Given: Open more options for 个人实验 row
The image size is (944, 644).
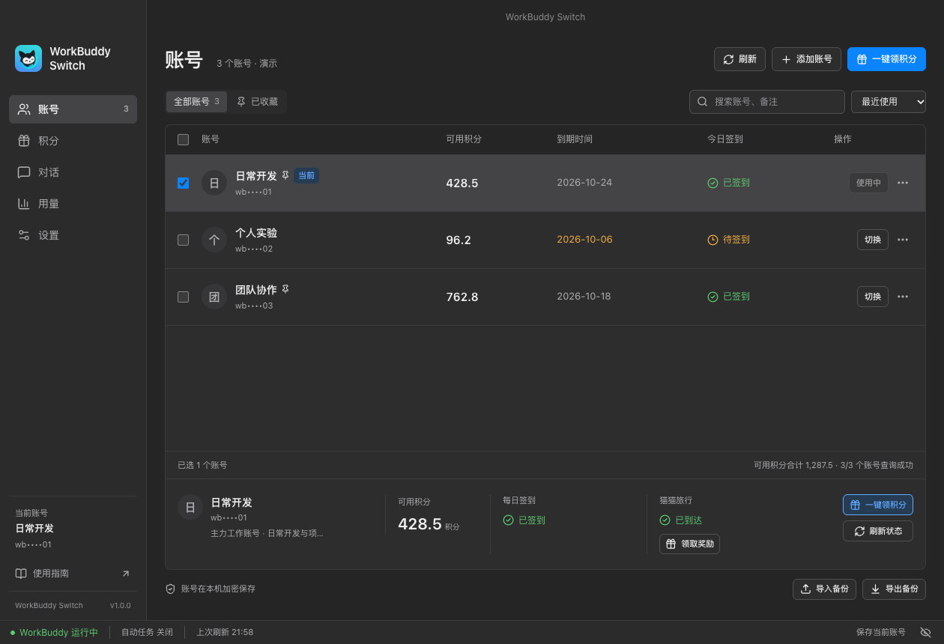Looking at the screenshot, I should tap(903, 240).
